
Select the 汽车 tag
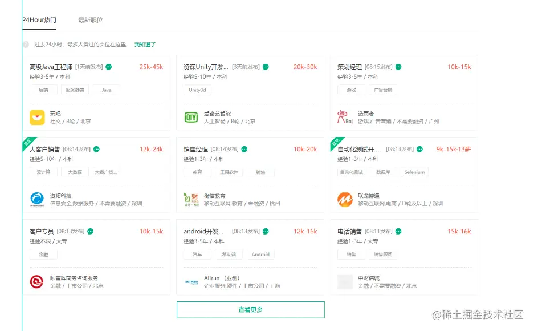click(x=197, y=255)
